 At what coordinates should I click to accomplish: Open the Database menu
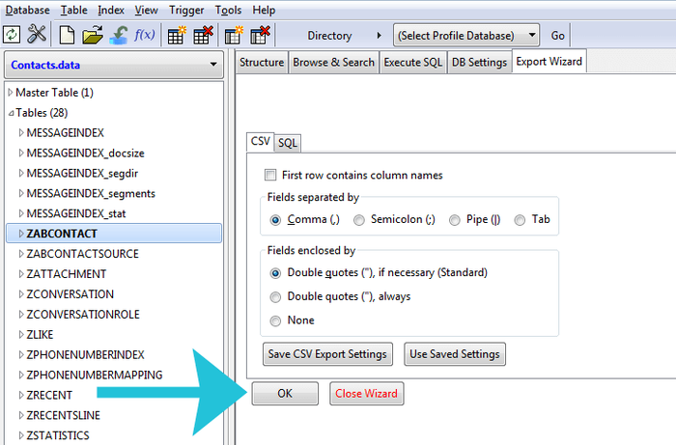27,10
